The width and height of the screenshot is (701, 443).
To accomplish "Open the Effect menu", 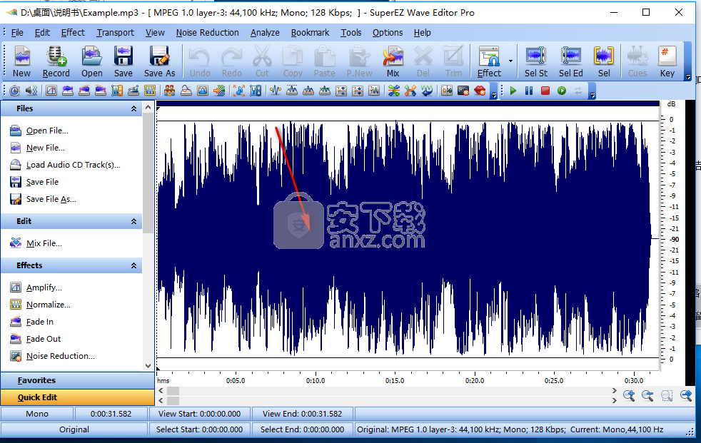I will pos(73,33).
